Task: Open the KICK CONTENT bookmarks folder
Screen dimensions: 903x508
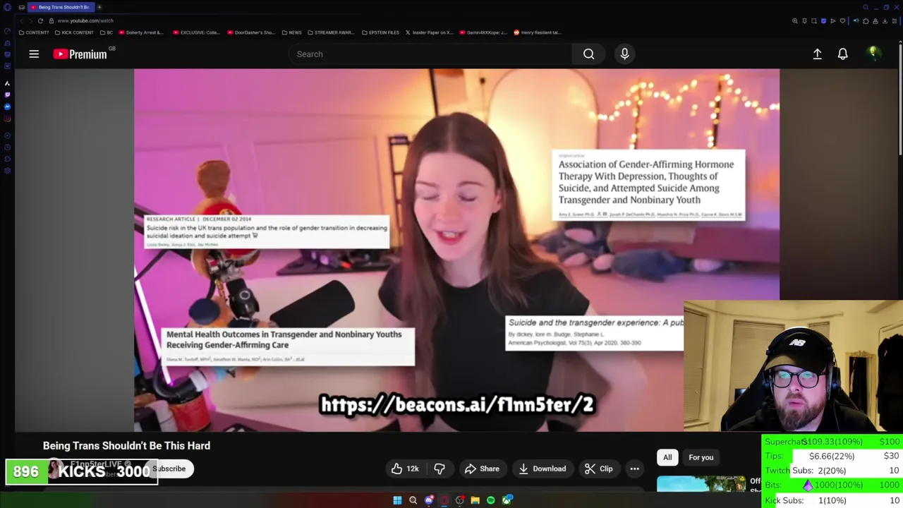Action: pos(73,32)
